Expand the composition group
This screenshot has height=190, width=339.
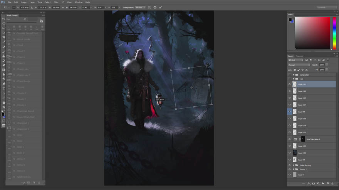(x=294, y=75)
